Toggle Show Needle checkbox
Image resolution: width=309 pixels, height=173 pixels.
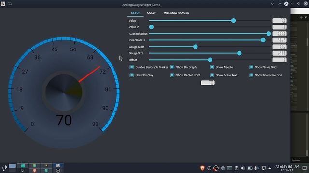coord(212,67)
